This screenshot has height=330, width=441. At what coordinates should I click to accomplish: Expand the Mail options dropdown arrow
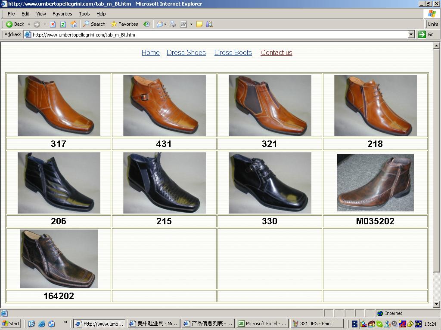165,24
